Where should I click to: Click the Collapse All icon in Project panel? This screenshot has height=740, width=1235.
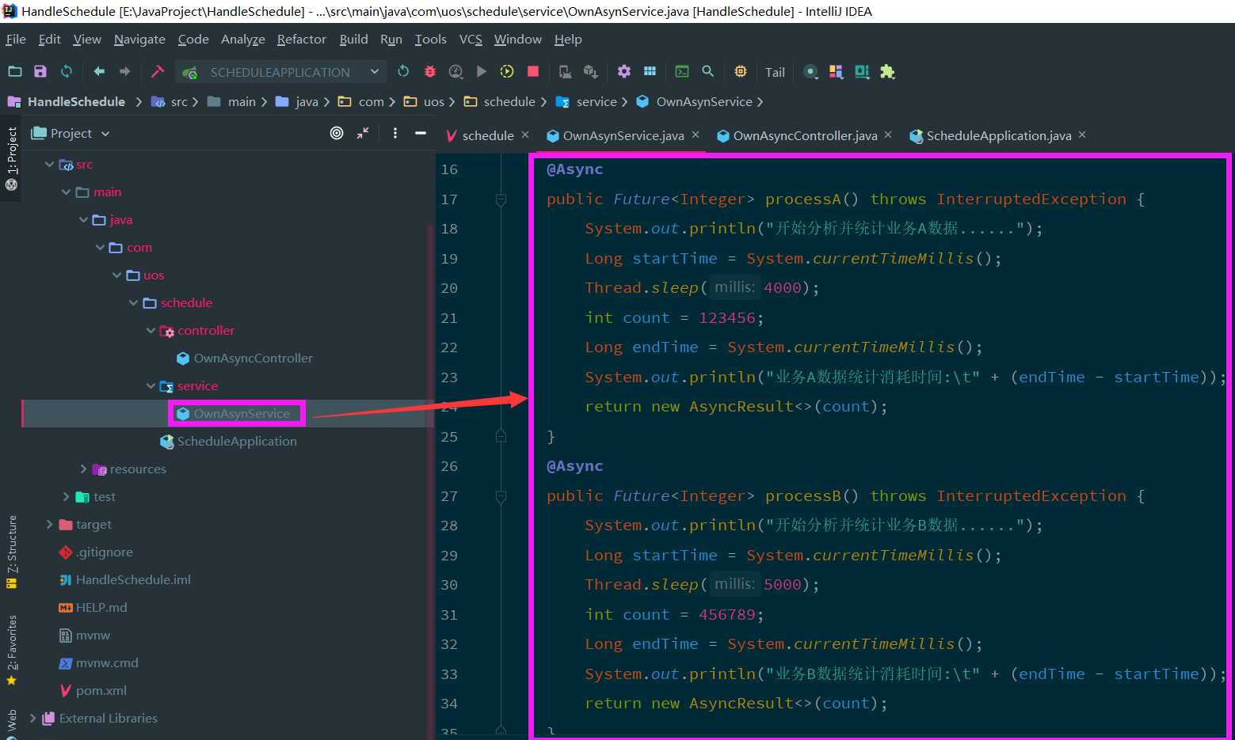[363, 133]
